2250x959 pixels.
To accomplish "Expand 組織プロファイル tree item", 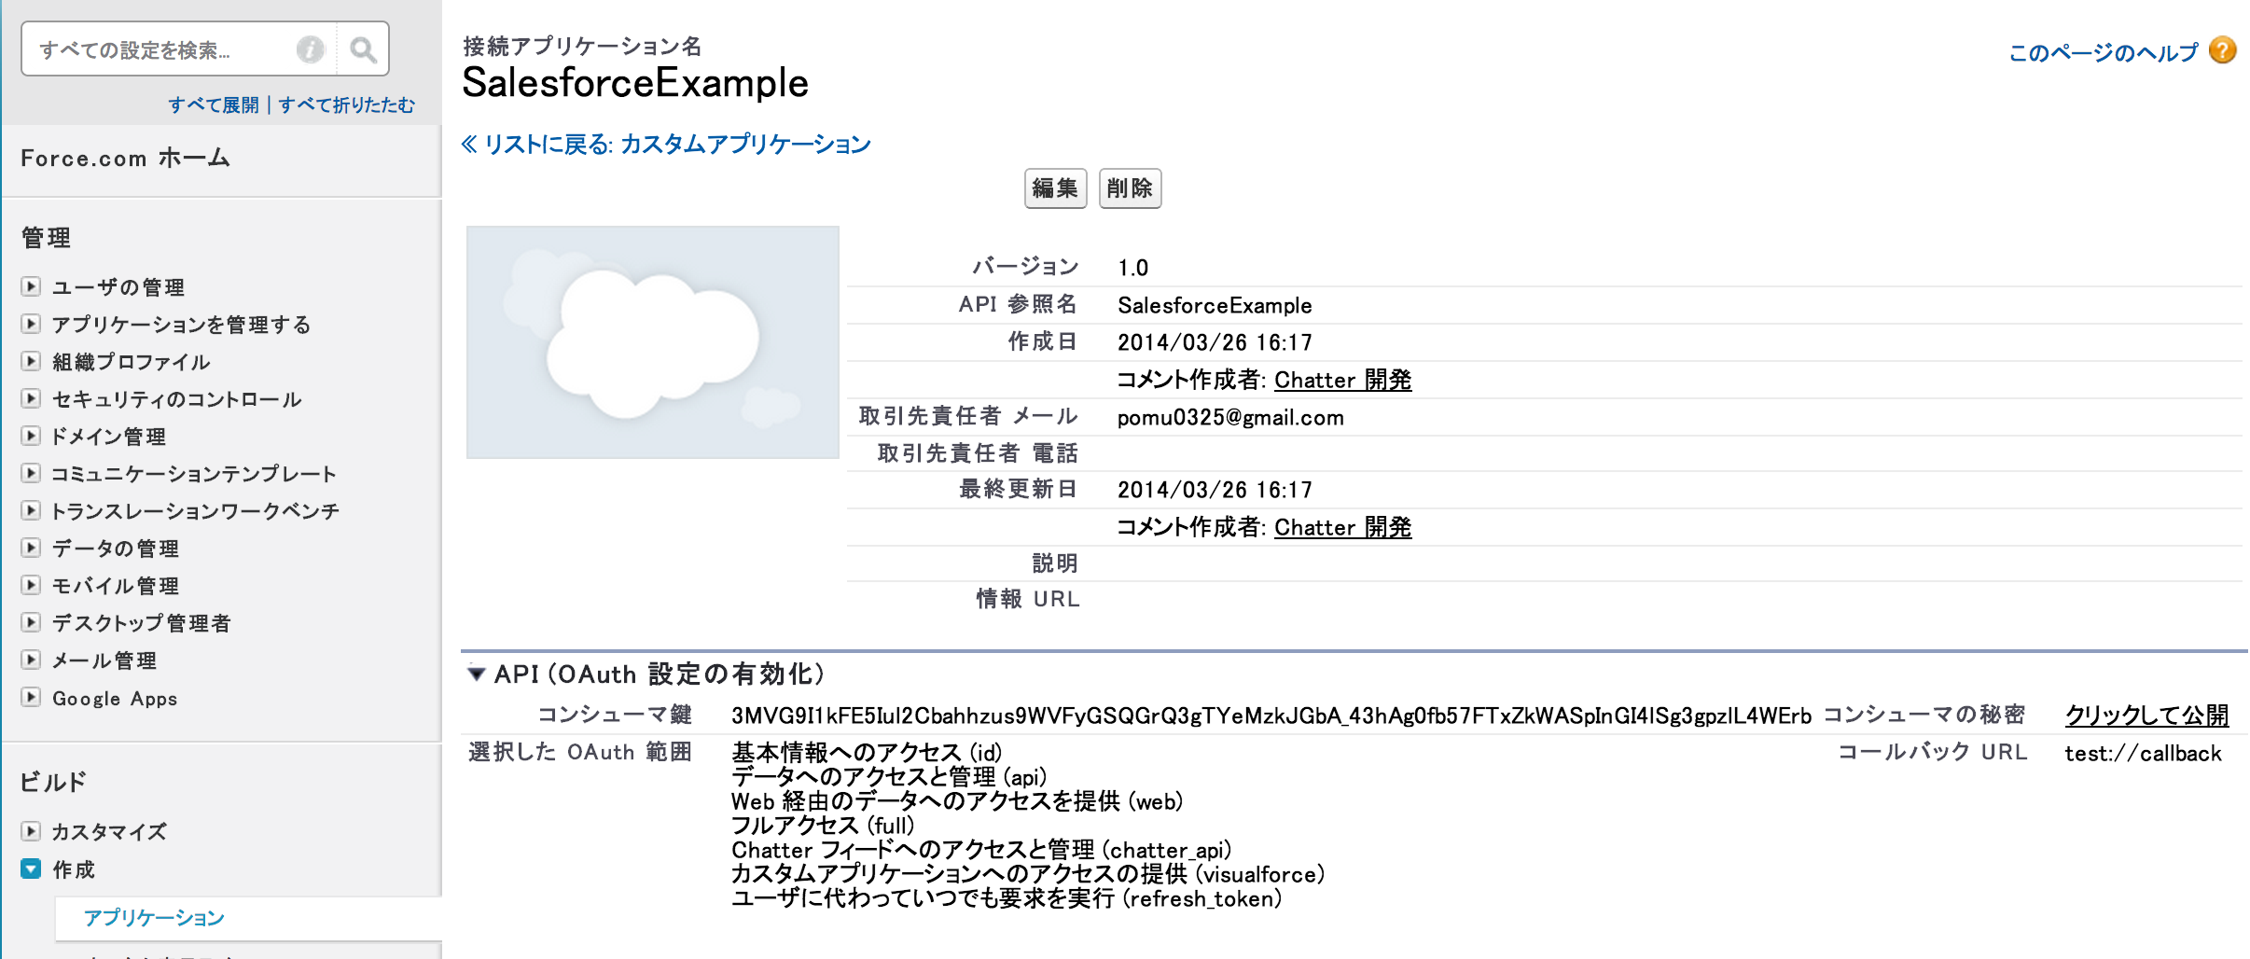I will click(x=31, y=362).
